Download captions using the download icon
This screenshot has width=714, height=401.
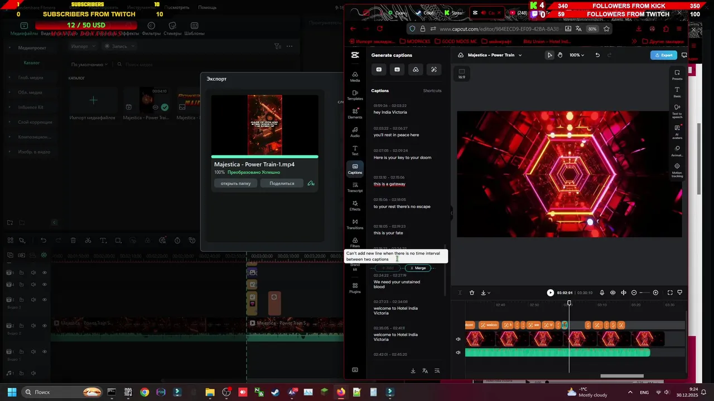pos(413,371)
